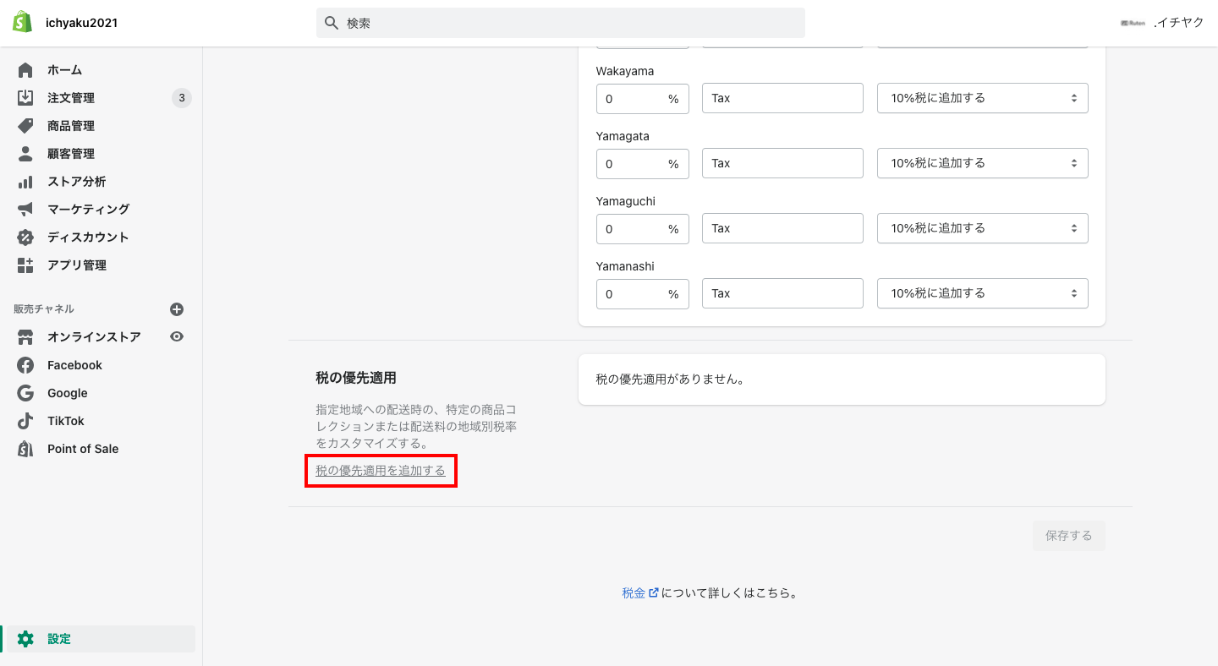
Task: Click the search magnifier icon
Action: point(332,23)
